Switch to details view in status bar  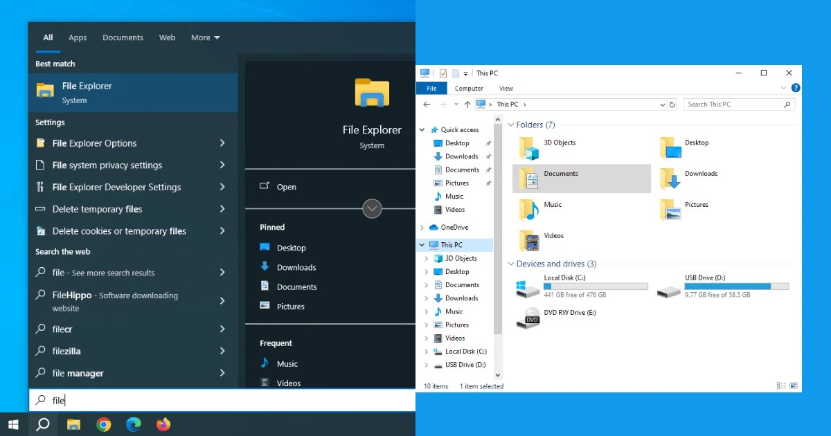coord(781,386)
